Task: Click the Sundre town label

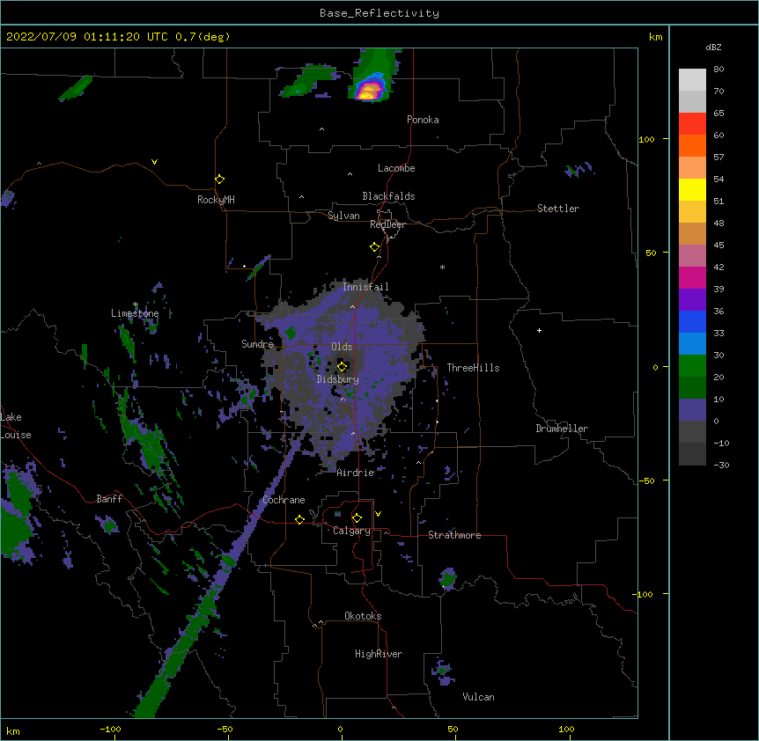Action: [257, 344]
